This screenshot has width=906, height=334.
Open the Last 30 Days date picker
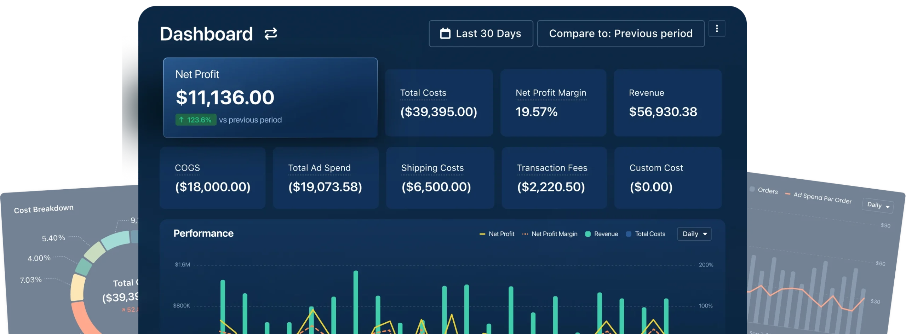pyautogui.click(x=481, y=34)
